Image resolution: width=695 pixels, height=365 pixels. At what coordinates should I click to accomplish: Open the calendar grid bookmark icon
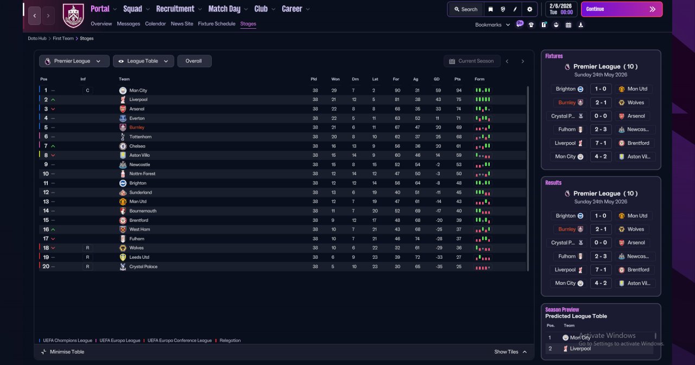pyautogui.click(x=568, y=24)
